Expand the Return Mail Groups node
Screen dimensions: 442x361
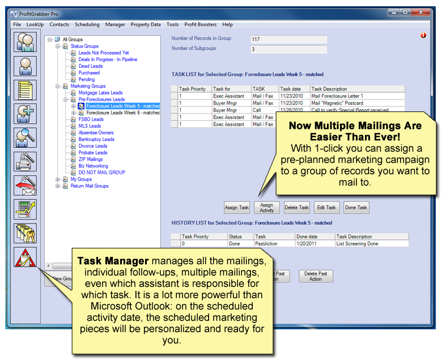pyautogui.click(x=57, y=186)
